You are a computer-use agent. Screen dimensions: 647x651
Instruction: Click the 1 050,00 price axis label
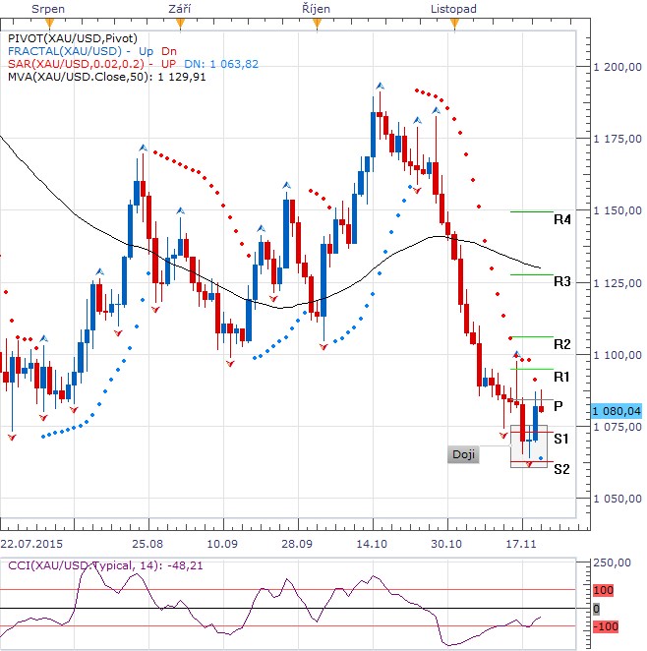point(618,499)
